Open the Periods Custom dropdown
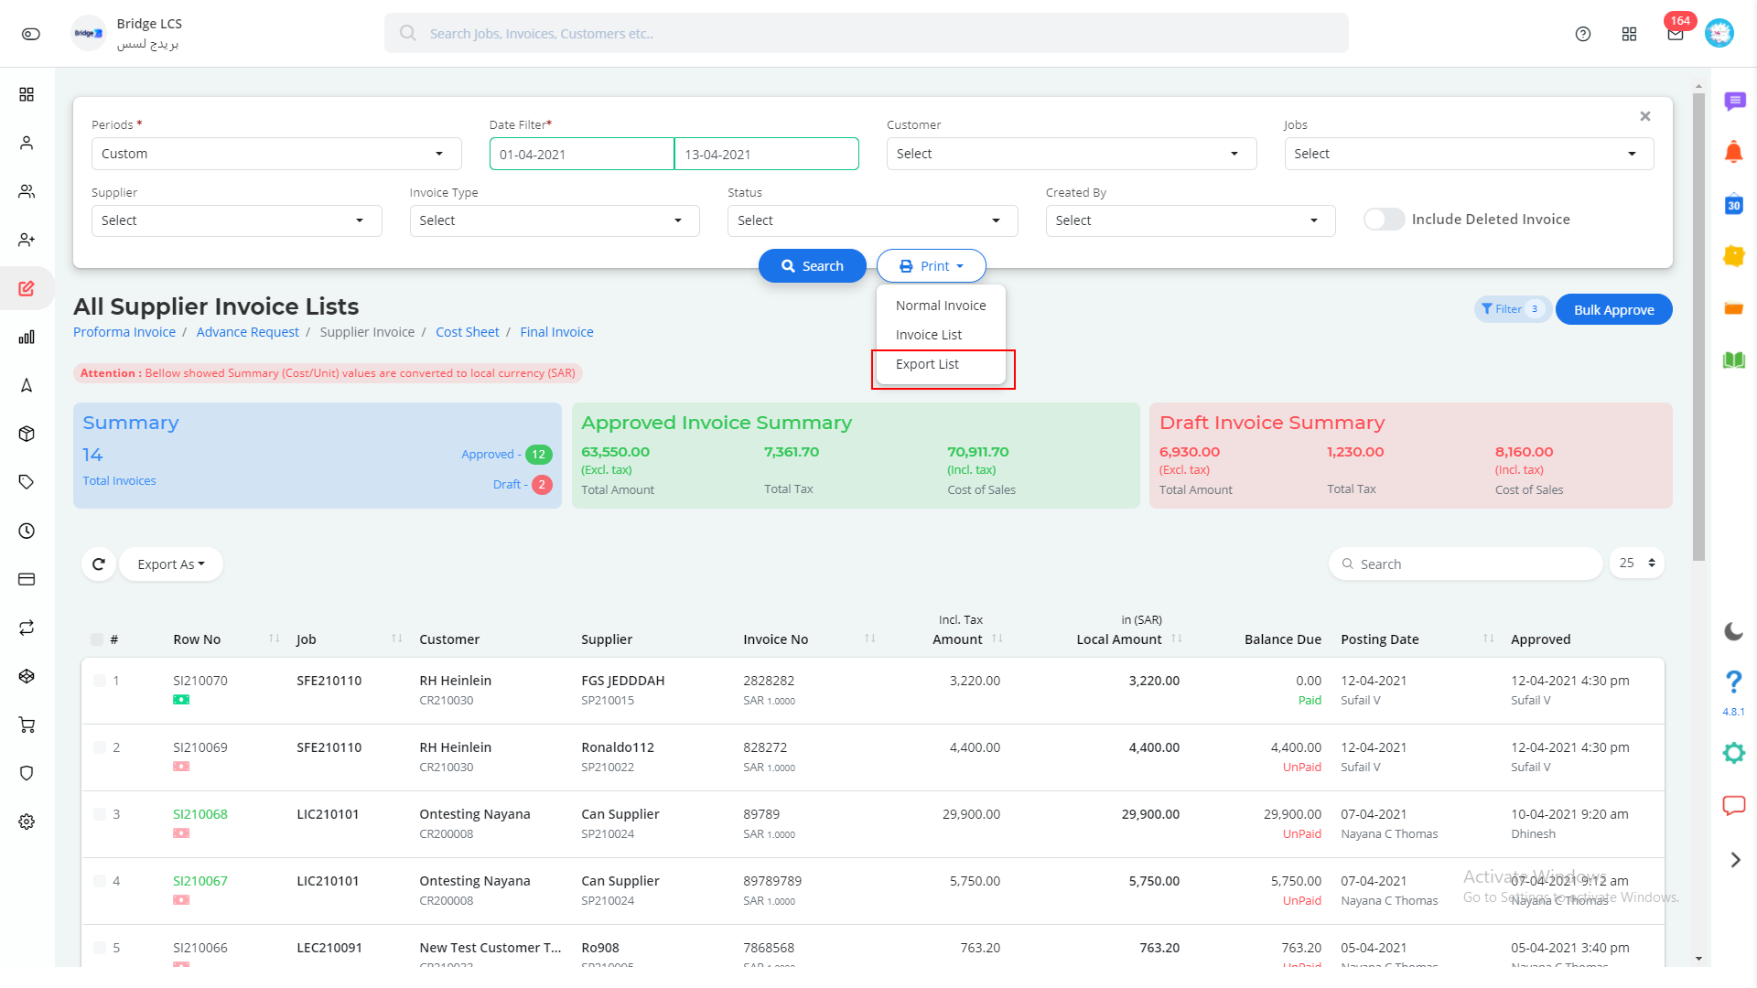This screenshot has height=988, width=1757. tap(276, 154)
